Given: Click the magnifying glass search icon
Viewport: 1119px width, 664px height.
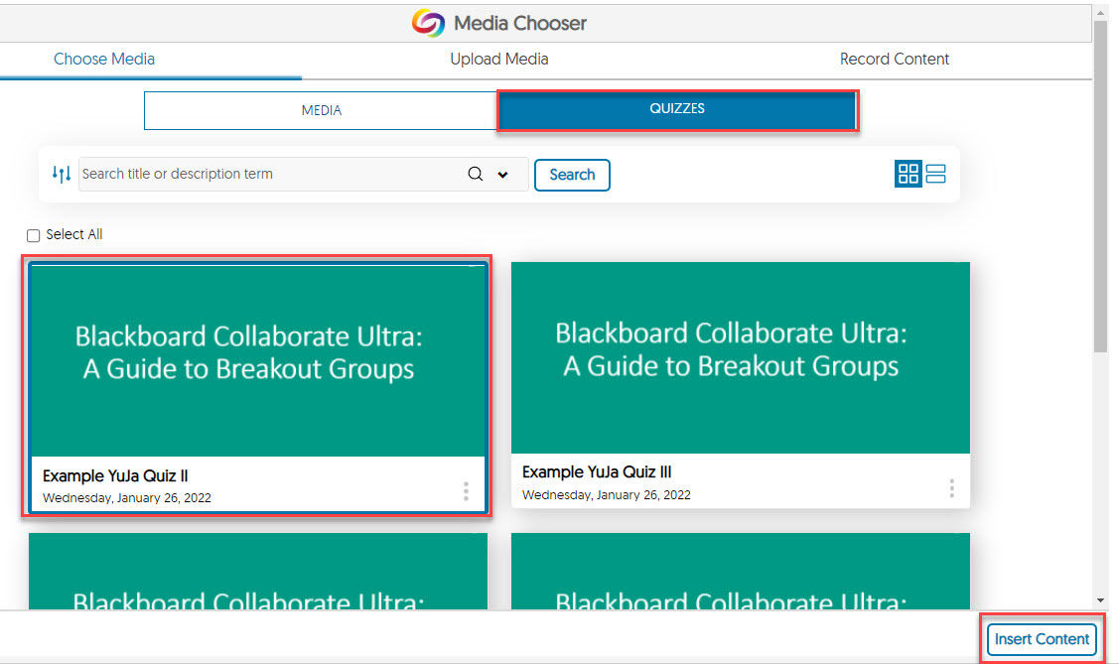Looking at the screenshot, I should [x=476, y=175].
